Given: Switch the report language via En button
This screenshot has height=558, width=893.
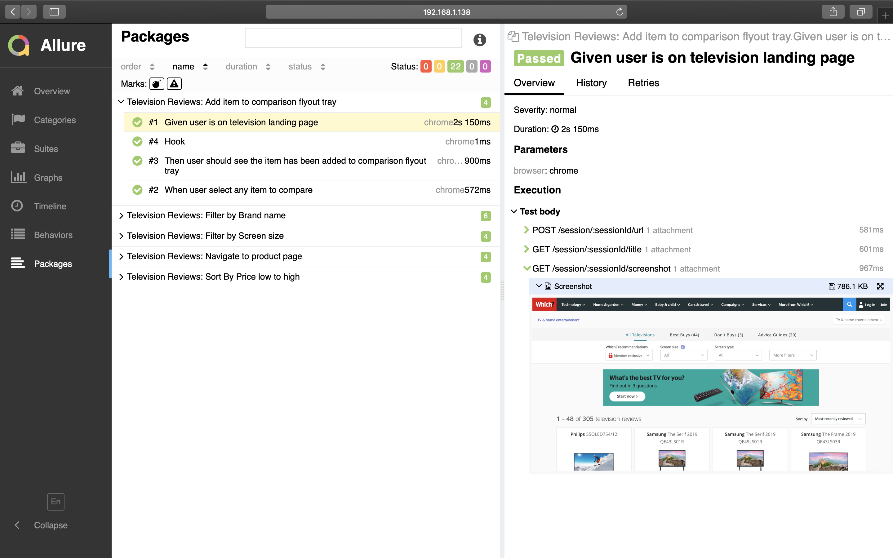Looking at the screenshot, I should (x=56, y=502).
